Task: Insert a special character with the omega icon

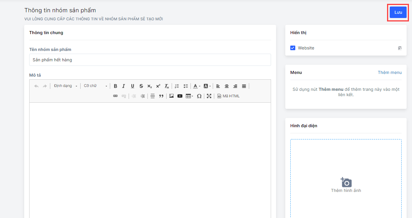Action: [199, 96]
